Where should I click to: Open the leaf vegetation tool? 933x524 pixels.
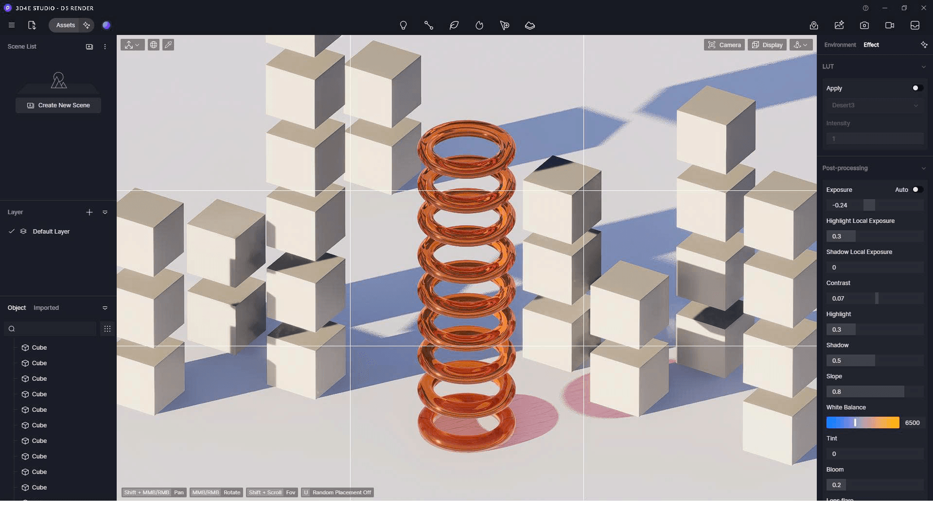point(454,25)
